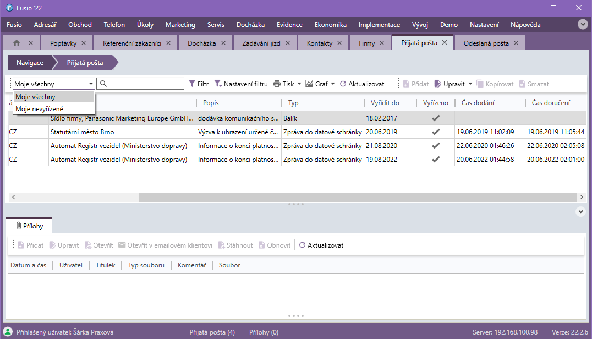Click the Tisk printer icon
This screenshot has height=339, width=592.
tap(277, 84)
